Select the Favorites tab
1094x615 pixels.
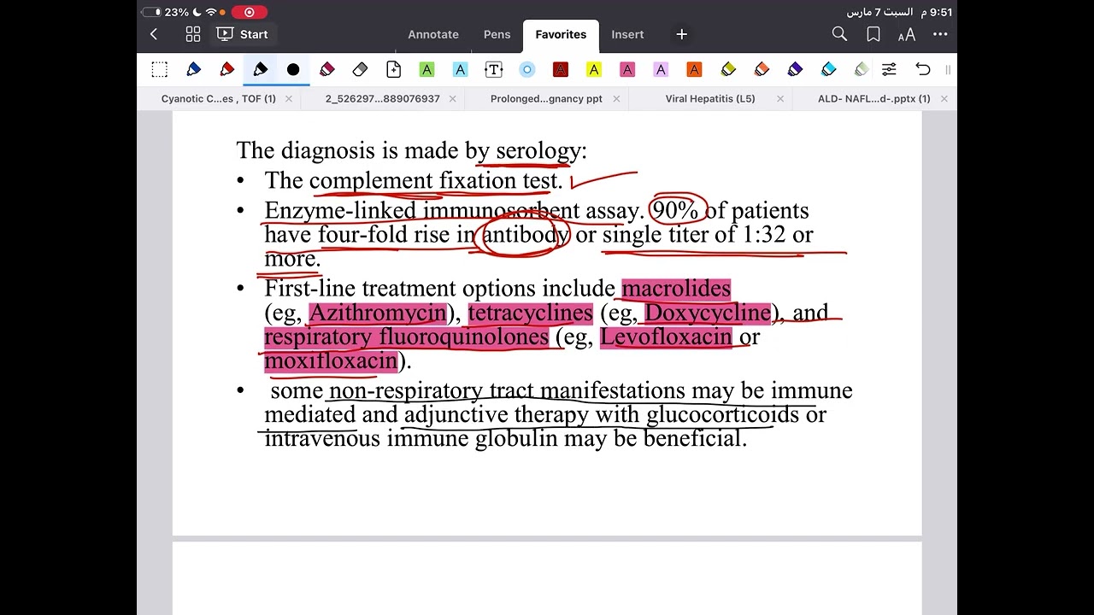561,34
